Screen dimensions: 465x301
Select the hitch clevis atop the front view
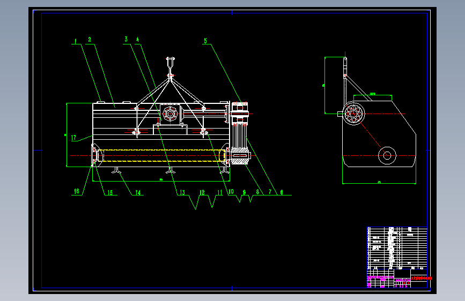tap(170, 63)
